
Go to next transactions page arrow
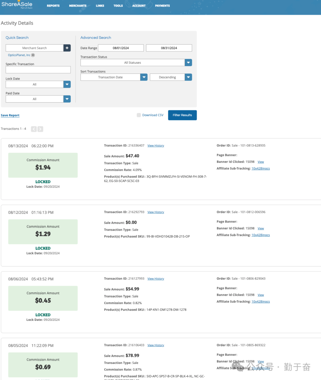point(40,129)
